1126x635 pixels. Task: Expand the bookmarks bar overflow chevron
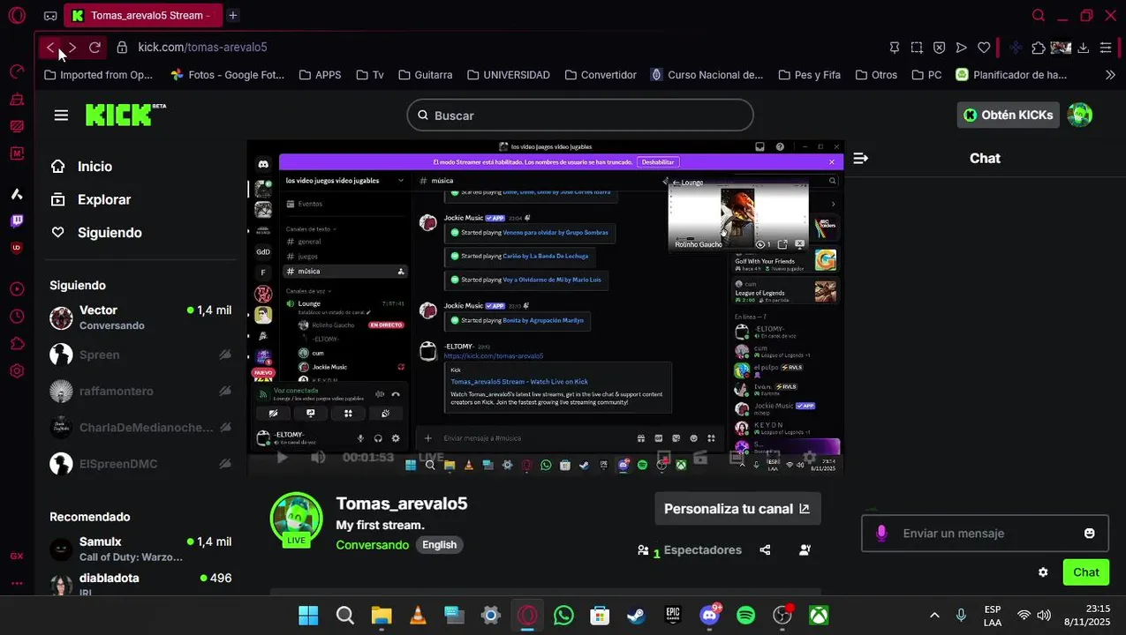pyautogui.click(x=1110, y=75)
